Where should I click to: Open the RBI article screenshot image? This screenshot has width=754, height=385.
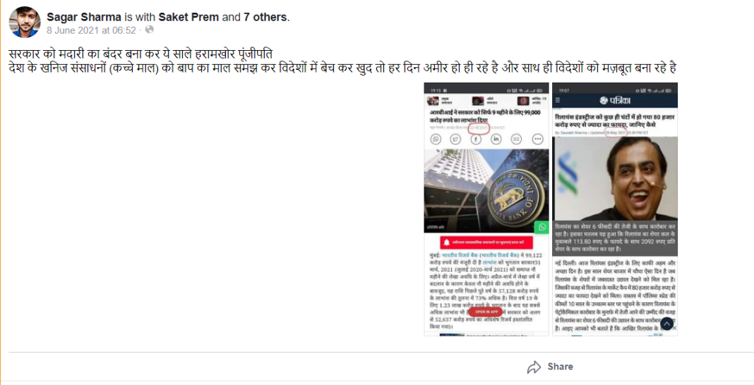coord(486,209)
